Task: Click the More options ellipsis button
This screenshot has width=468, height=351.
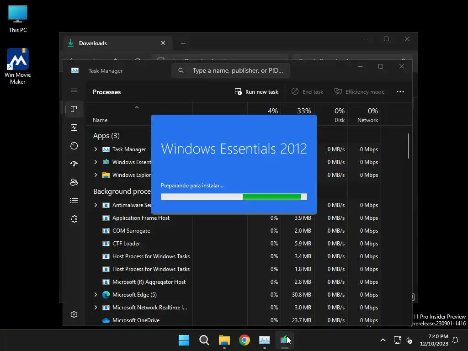Action: (400, 91)
